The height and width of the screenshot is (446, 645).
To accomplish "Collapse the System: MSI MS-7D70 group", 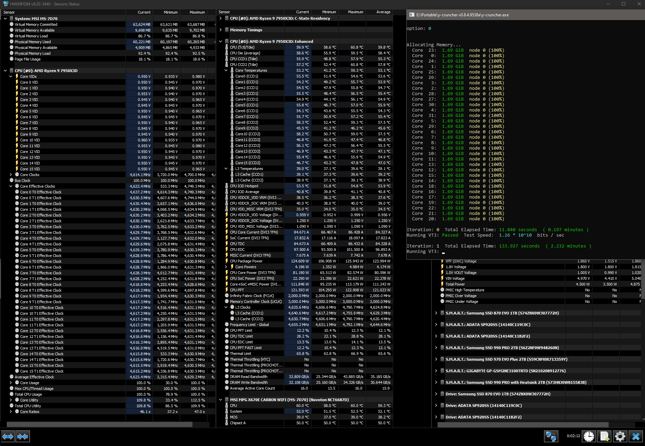I will point(5,19).
